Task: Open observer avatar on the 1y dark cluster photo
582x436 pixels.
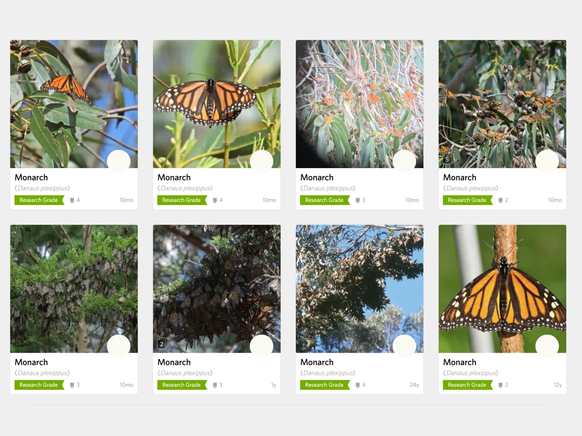Action: [x=262, y=346]
